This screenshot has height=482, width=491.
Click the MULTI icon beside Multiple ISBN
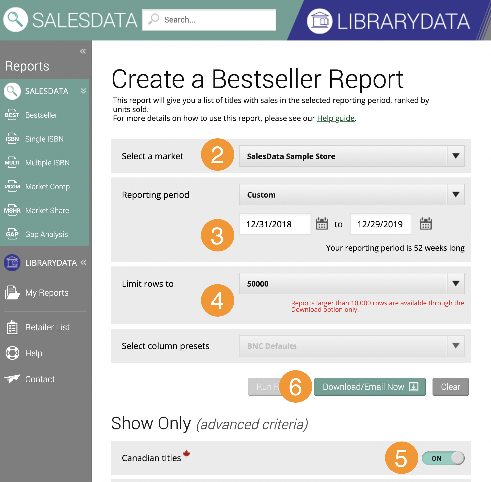click(x=12, y=162)
